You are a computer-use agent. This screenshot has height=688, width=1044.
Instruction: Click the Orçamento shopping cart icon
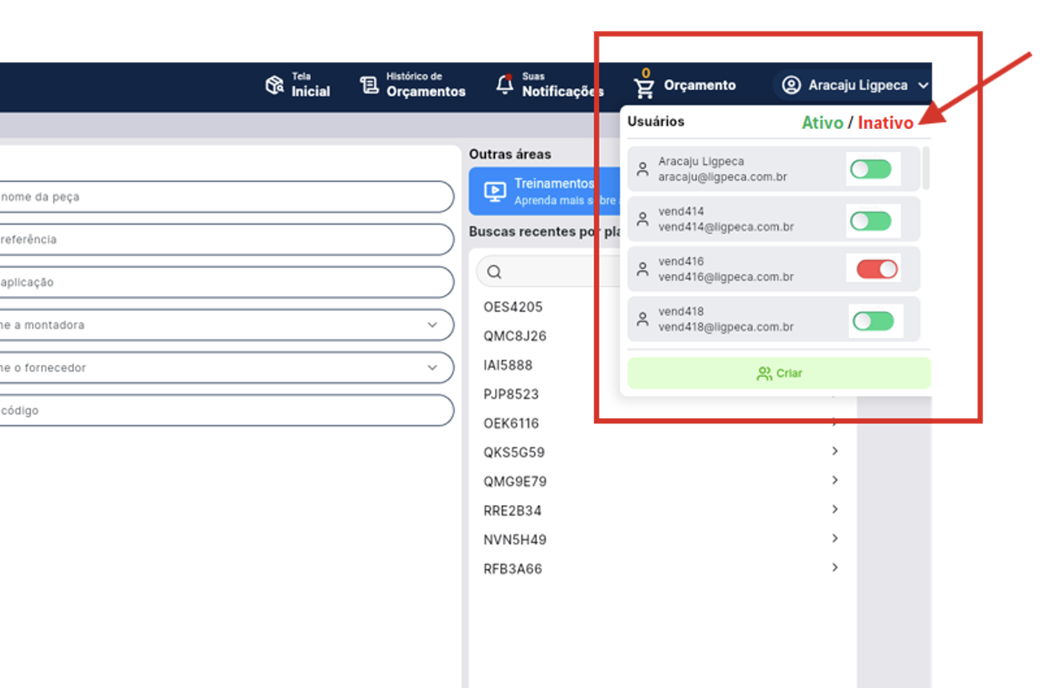(x=643, y=88)
